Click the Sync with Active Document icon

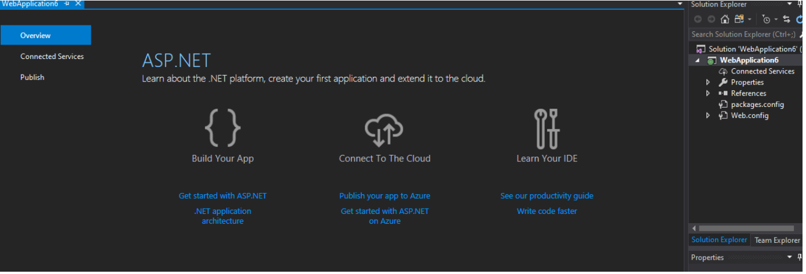(x=786, y=19)
